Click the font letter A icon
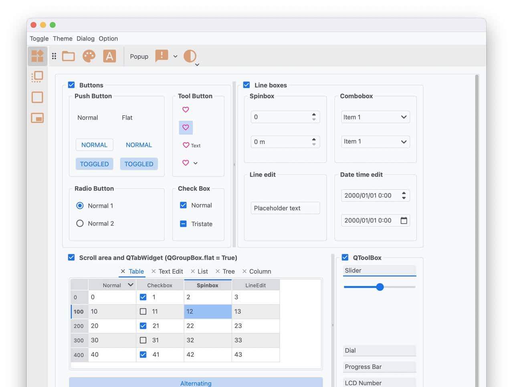 pyautogui.click(x=109, y=56)
